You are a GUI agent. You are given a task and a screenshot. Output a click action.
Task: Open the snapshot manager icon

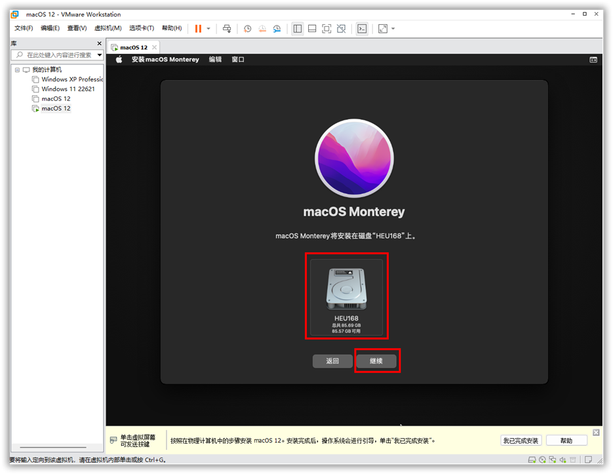click(277, 29)
